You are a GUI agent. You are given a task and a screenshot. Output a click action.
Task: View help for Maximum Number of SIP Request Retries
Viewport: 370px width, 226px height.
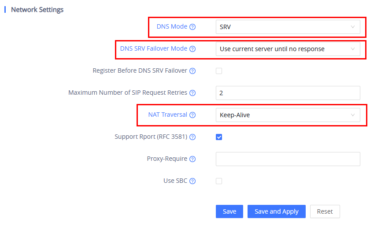(192, 93)
